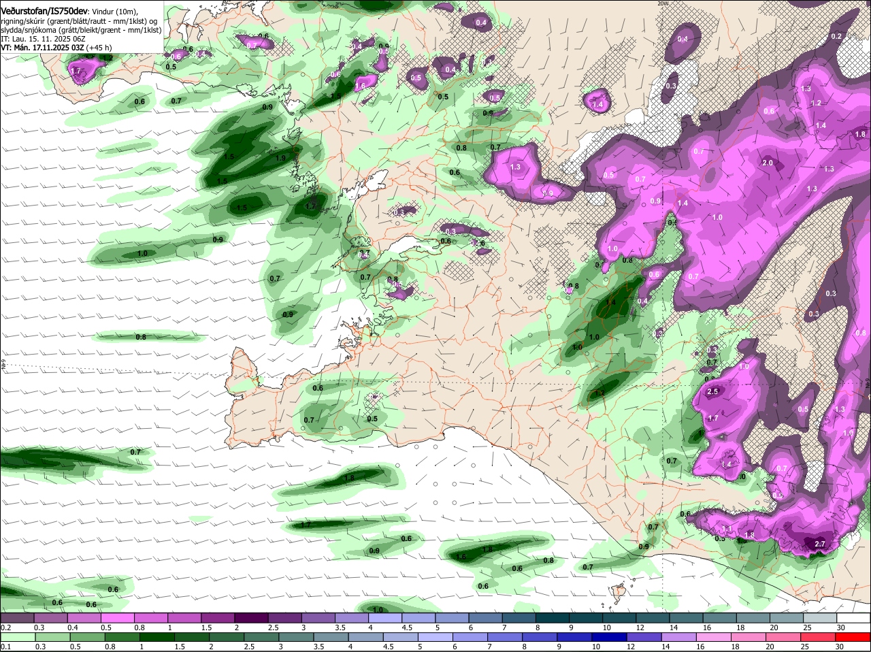Click the Veðurstofan/IS750dev title text

[44, 11]
